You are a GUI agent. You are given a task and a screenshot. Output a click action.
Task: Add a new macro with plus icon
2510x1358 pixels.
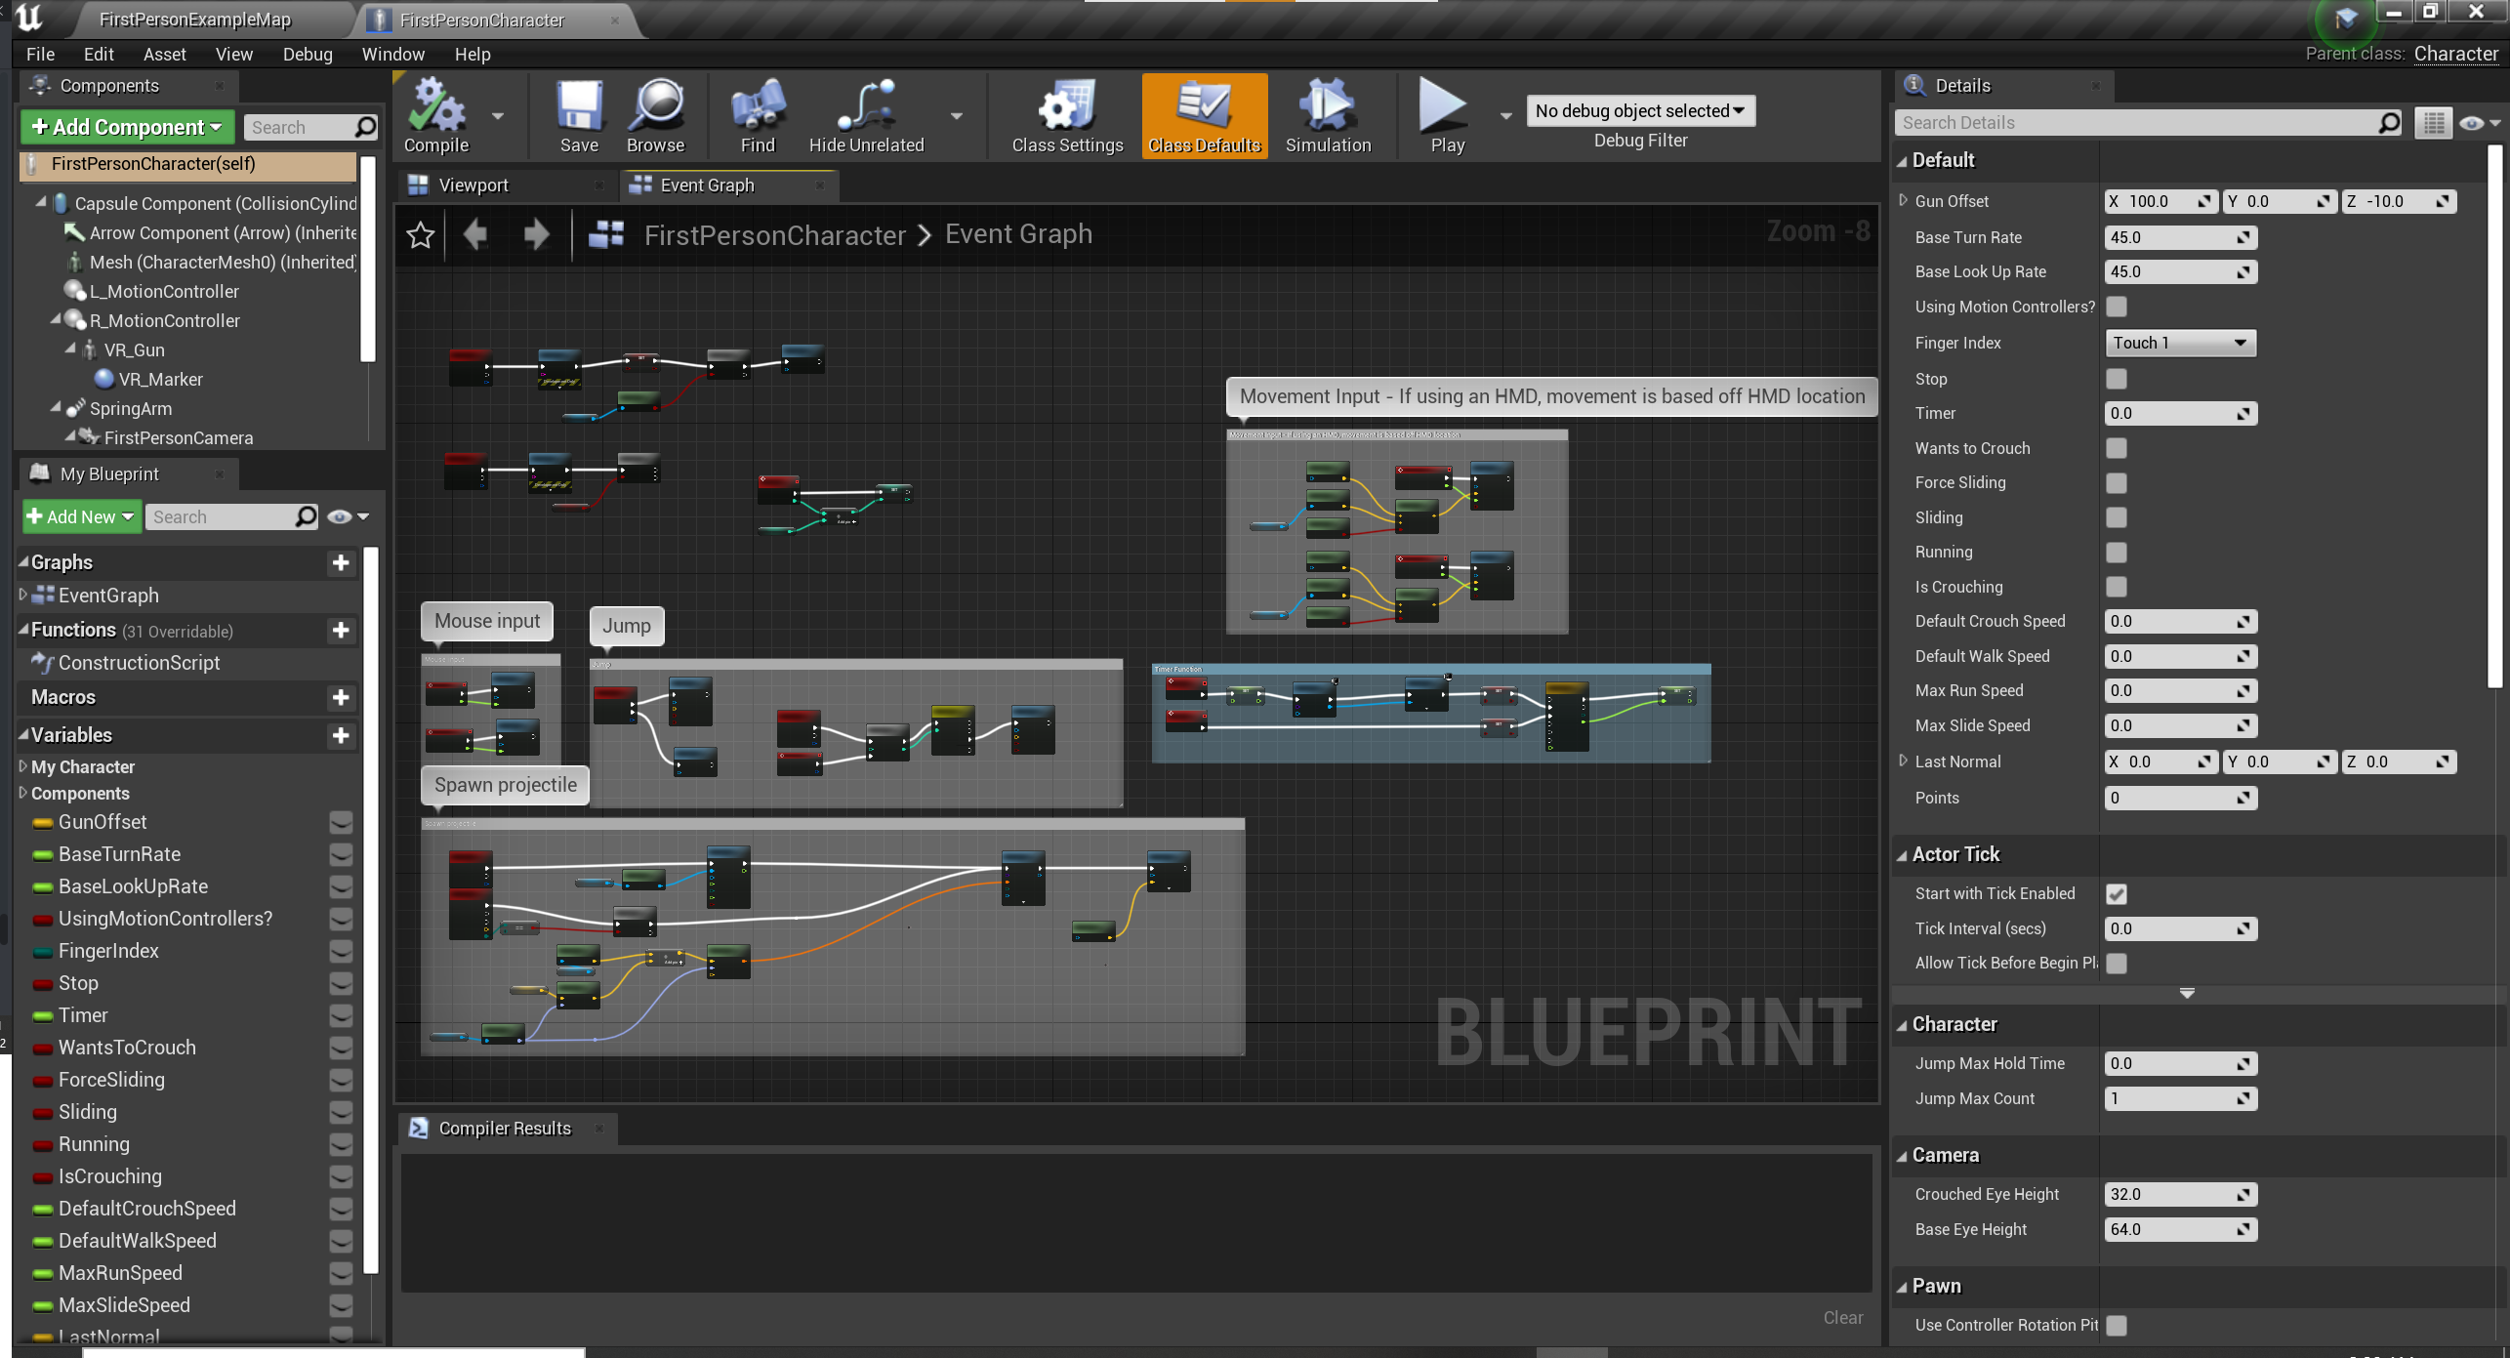tap(341, 697)
